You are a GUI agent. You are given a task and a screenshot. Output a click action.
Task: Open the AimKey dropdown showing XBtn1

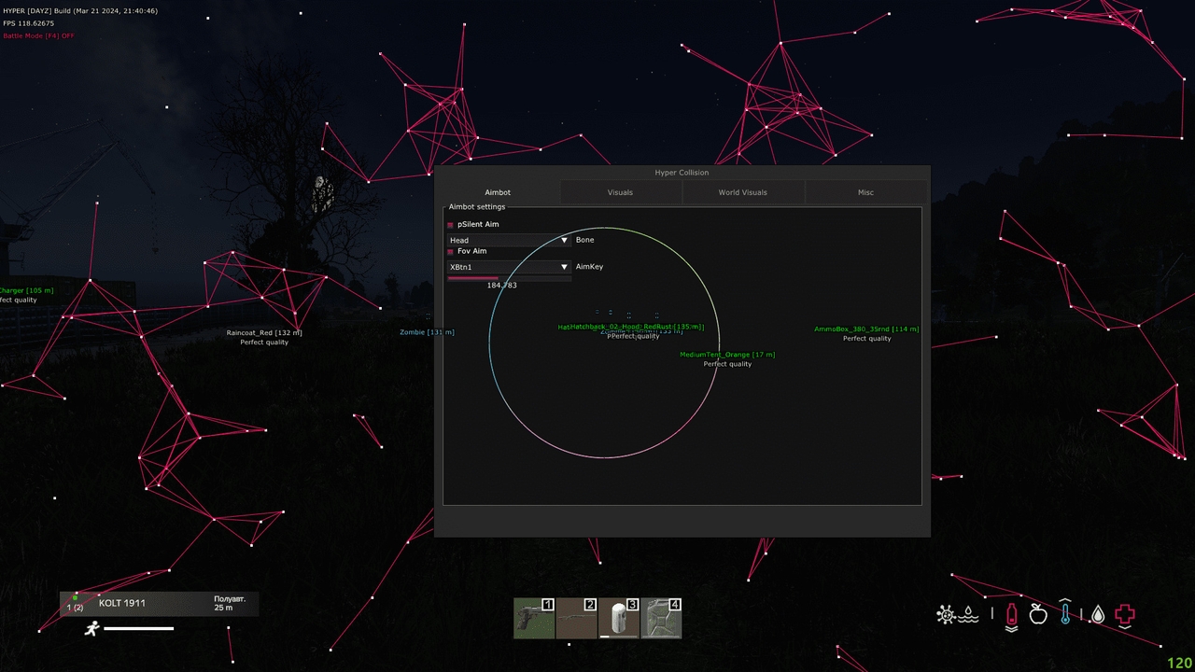tap(508, 267)
